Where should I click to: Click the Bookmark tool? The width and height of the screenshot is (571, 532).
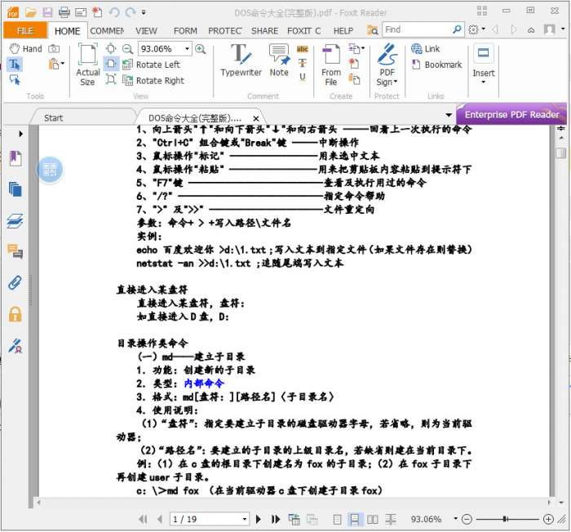(x=436, y=64)
